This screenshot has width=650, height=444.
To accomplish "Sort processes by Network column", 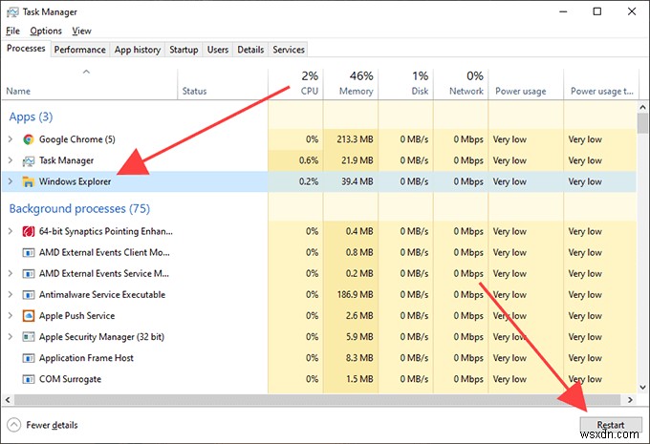I will 461,84.
